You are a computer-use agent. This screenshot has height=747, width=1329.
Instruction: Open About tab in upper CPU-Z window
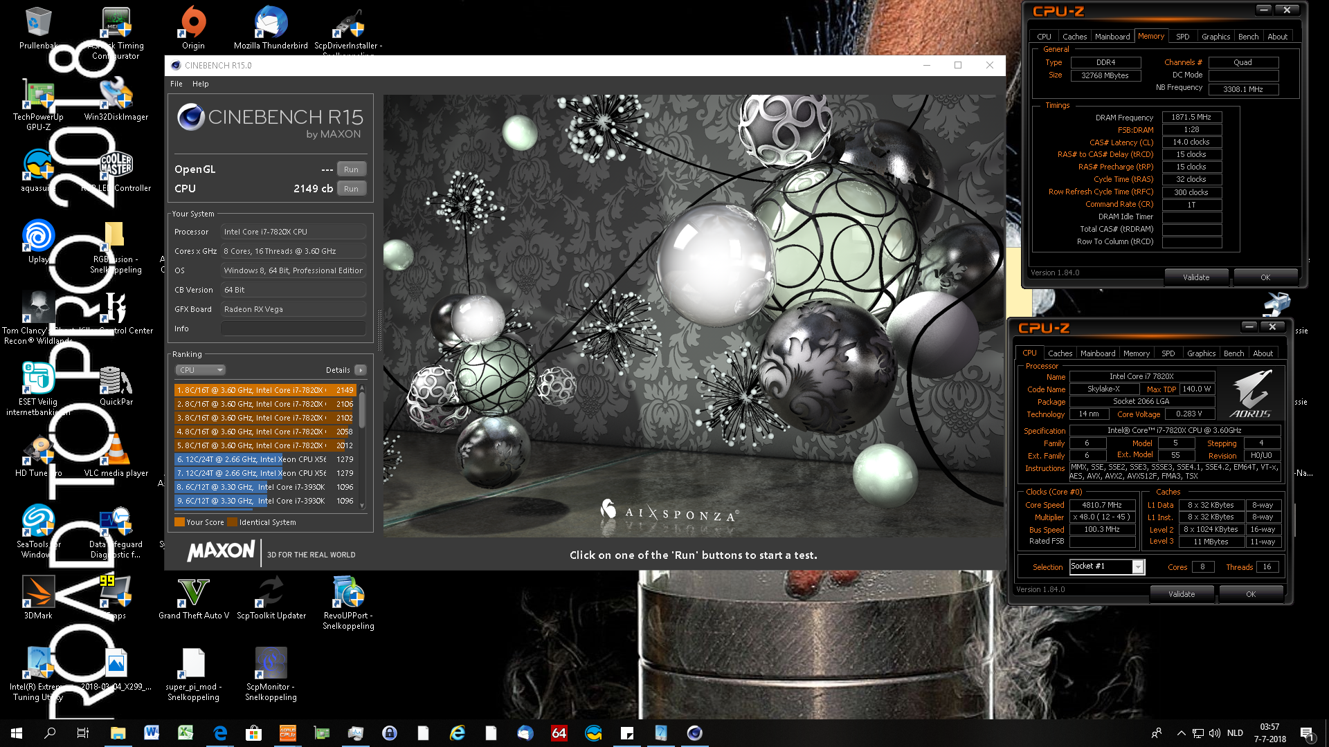point(1278,37)
